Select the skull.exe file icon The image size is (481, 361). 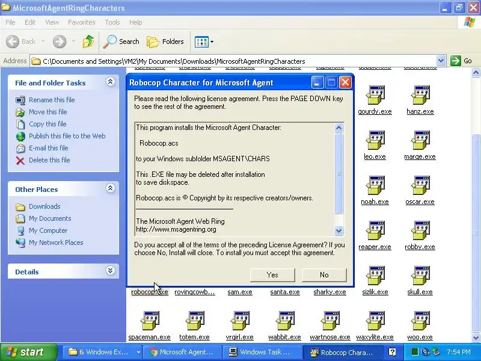pos(420,276)
